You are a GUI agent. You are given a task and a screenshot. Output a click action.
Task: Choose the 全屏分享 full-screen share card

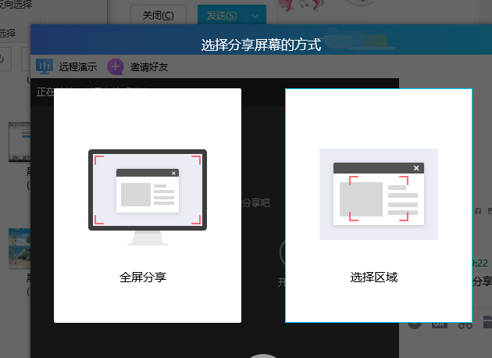point(148,206)
